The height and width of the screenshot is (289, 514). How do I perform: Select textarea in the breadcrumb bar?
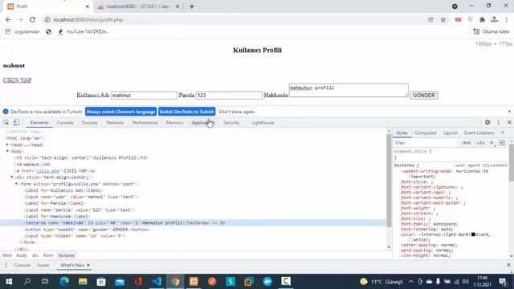66,255
